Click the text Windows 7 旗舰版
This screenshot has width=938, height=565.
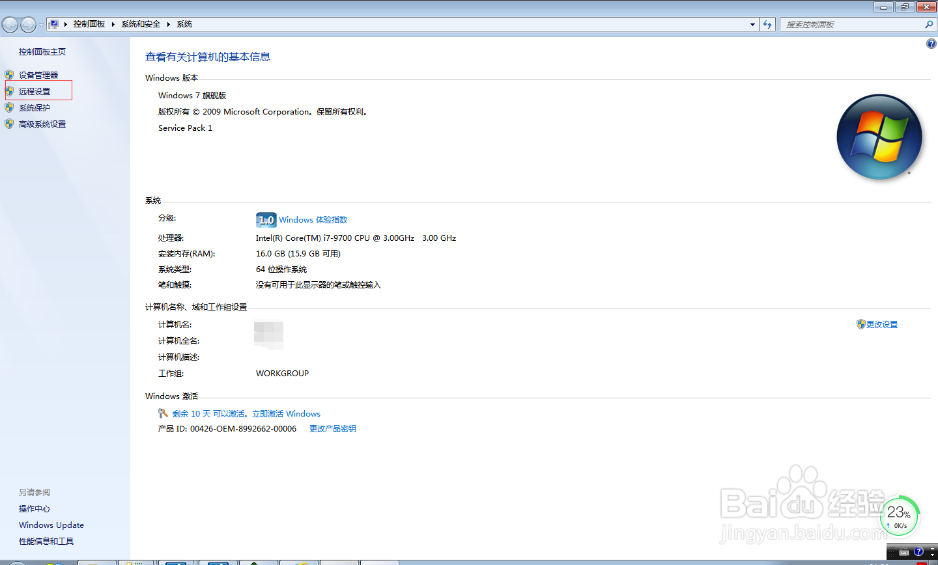coord(192,96)
